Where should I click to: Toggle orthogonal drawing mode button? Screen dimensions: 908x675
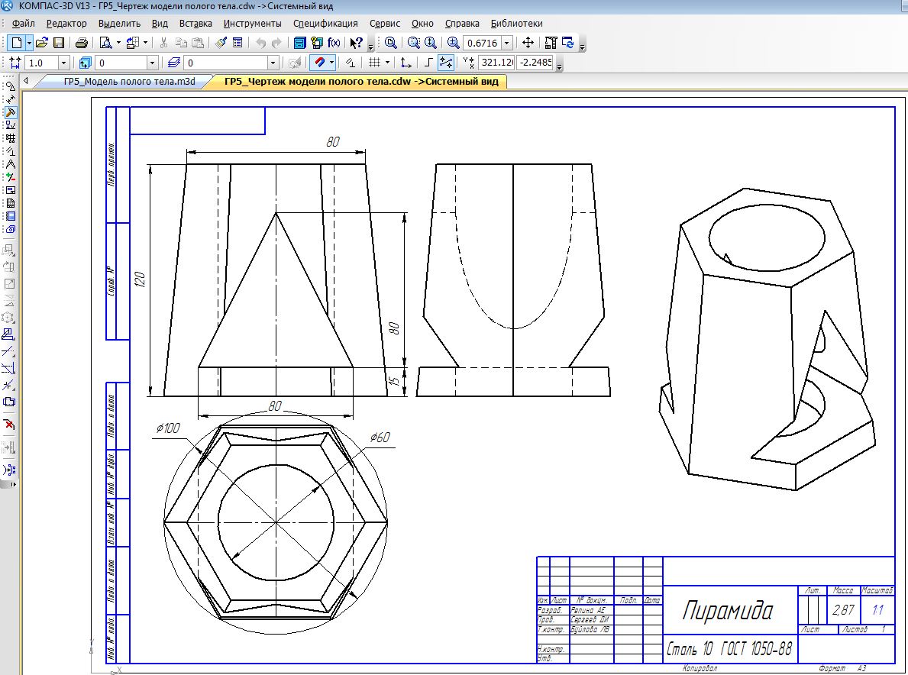(428, 63)
